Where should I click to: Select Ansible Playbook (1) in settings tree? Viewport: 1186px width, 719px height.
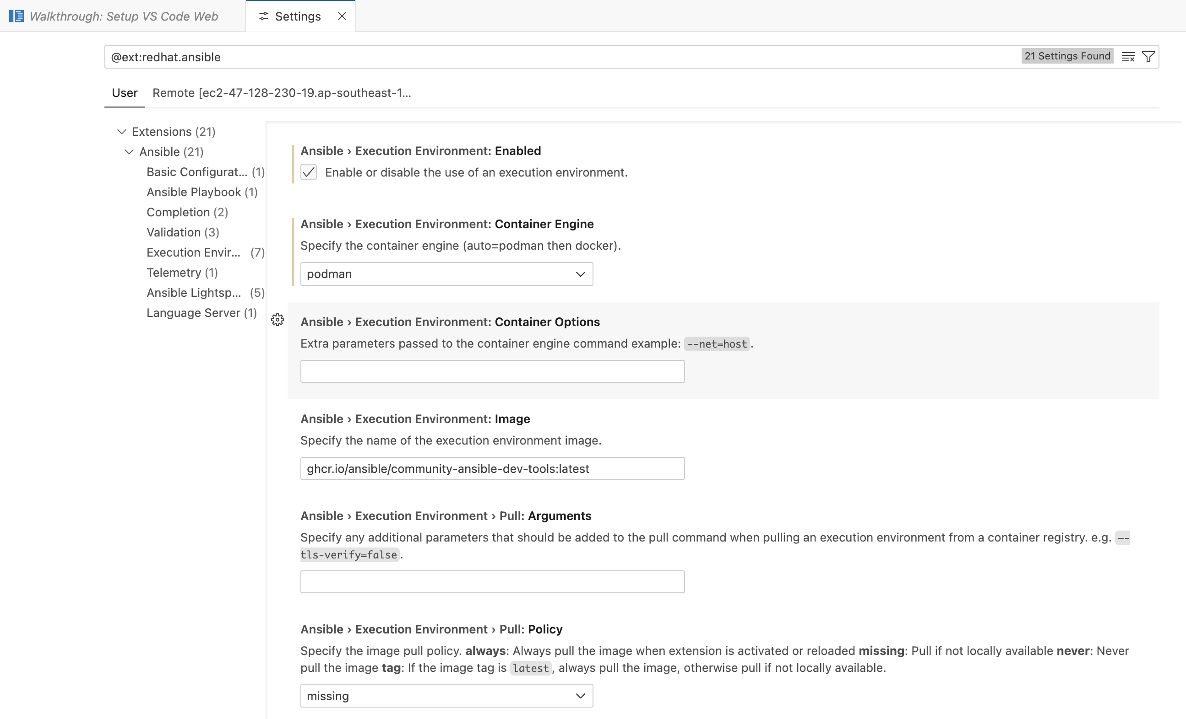(x=202, y=192)
